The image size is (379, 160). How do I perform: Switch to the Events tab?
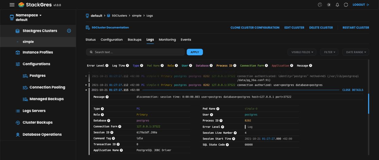pos(186,40)
